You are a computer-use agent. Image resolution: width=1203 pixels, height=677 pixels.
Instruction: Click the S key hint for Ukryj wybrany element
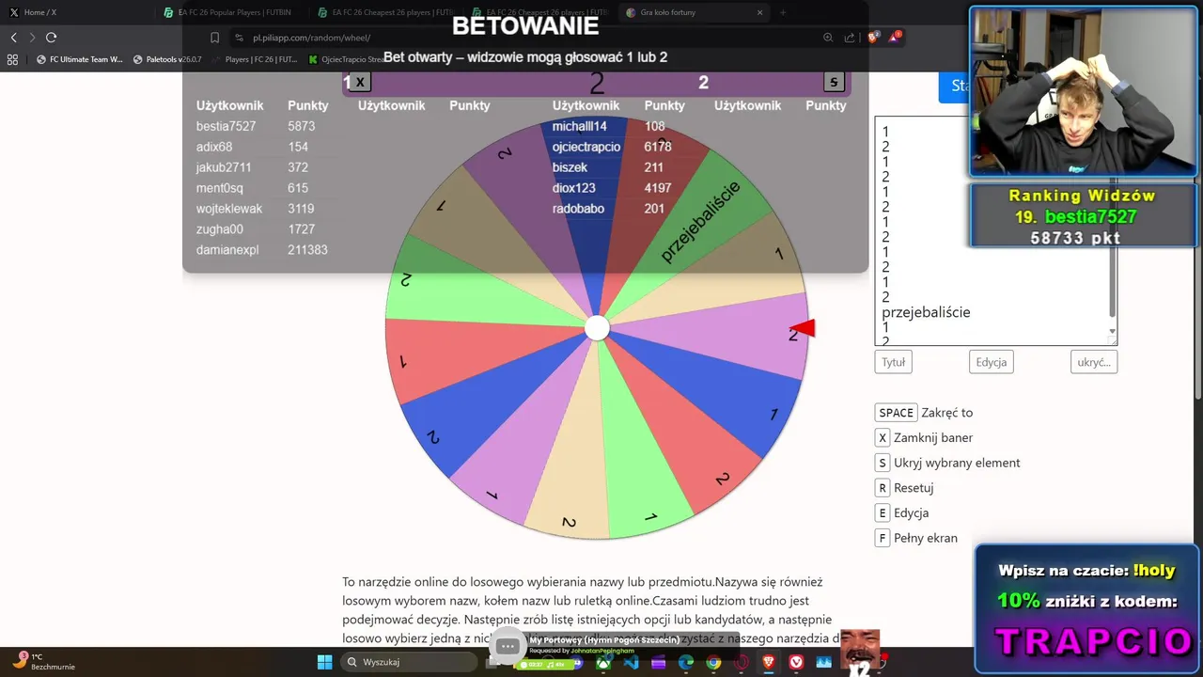(x=883, y=463)
